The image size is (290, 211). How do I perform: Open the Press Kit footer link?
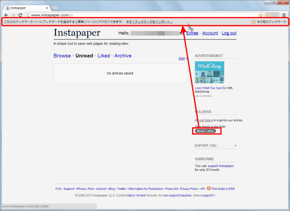click(171, 189)
